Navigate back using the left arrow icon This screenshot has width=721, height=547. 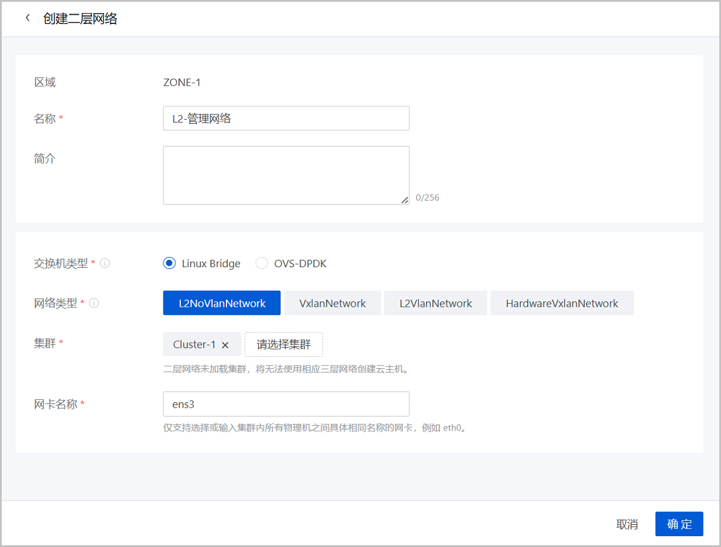pyautogui.click(x=28, y=18)
